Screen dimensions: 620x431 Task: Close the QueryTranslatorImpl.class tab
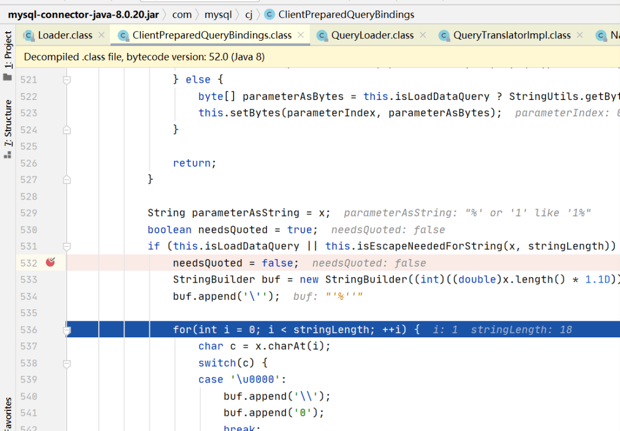click(580, 35)
